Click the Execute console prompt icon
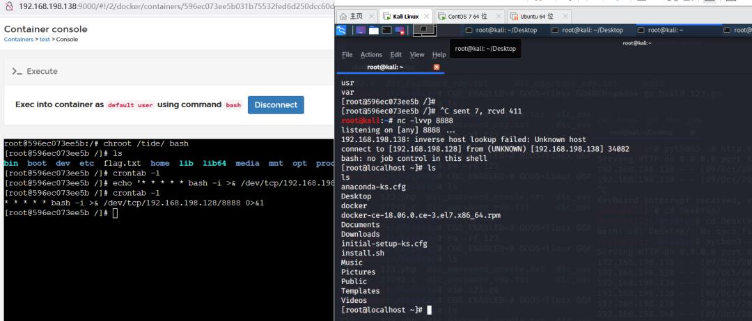 point(17,72)
